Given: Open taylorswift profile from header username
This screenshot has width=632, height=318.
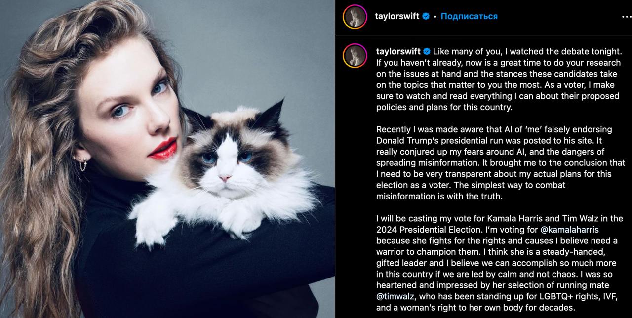Looking at the screenshot, I should [x=397, y=16].
